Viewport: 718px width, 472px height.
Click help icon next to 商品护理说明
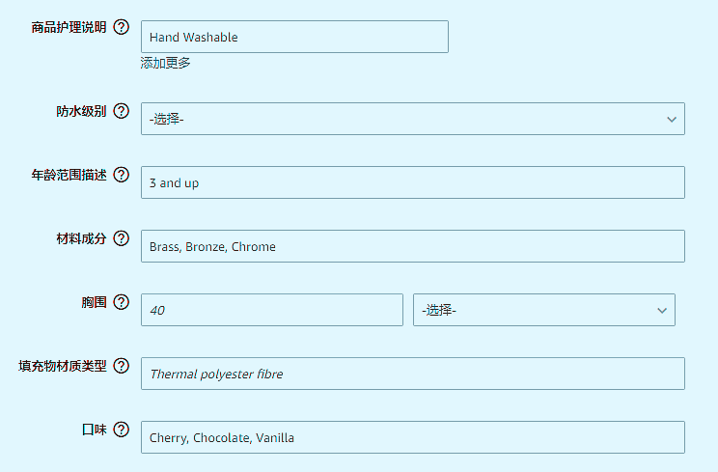coord(122,27)
